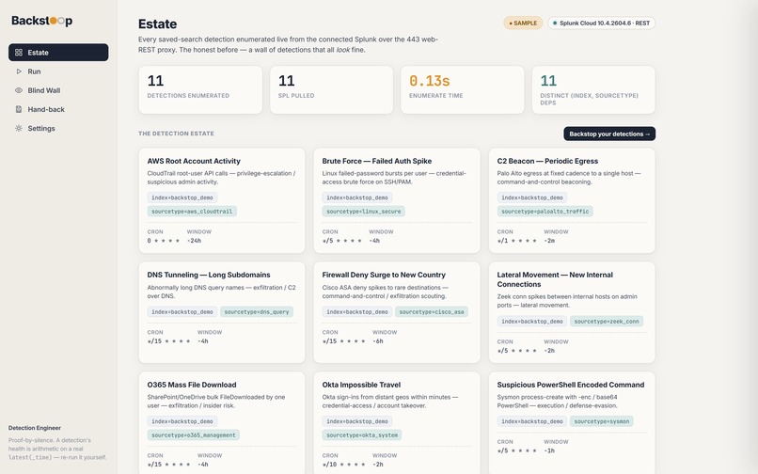This screenshot has height=474, width=758.
Task: Click the Backstop logo
Action: click(42, 21)
